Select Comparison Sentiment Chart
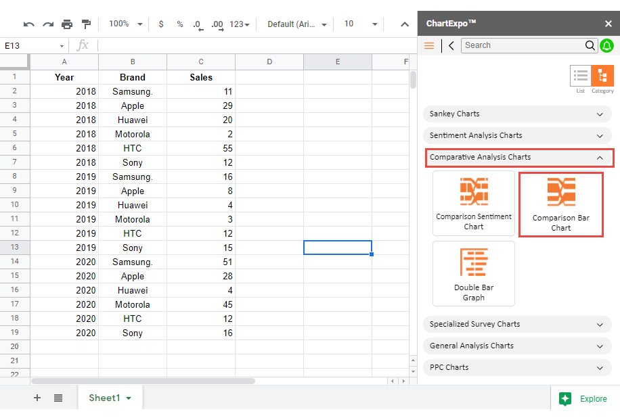 (474, 204)
